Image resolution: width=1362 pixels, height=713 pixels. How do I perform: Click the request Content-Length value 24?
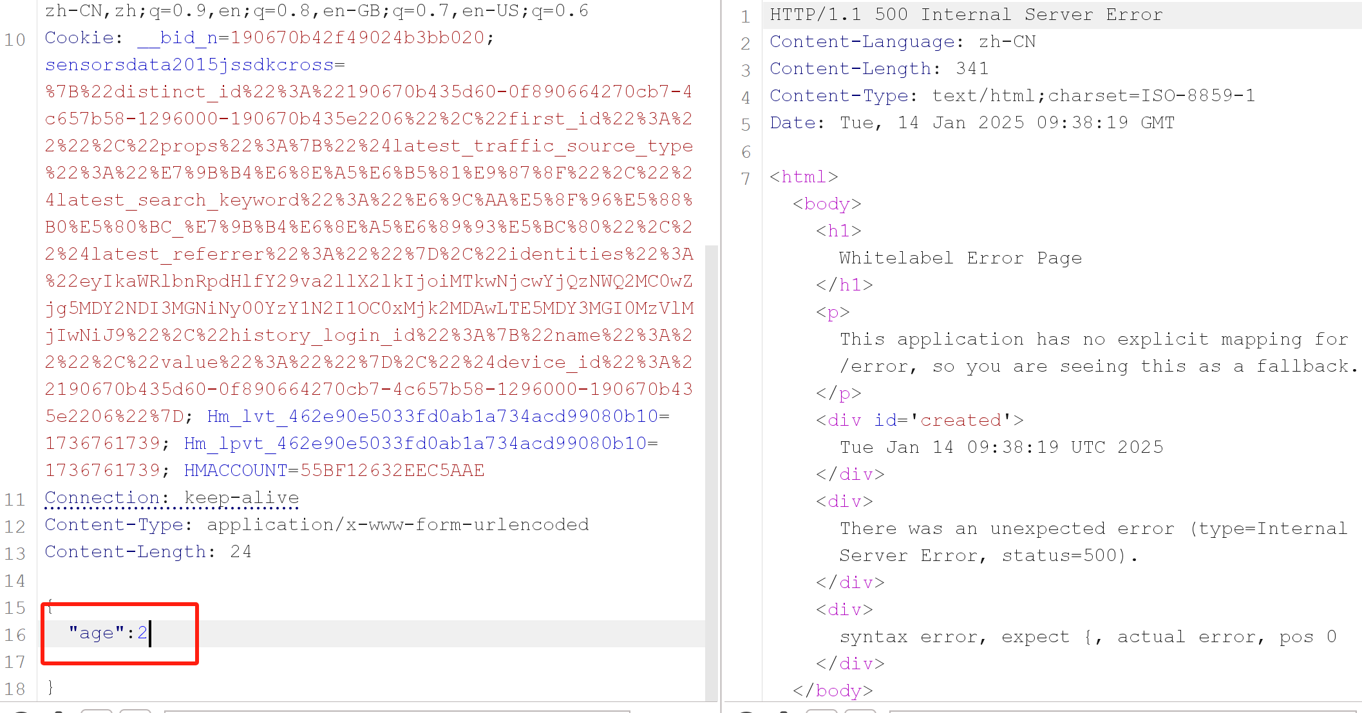click(x=241, y=552)
